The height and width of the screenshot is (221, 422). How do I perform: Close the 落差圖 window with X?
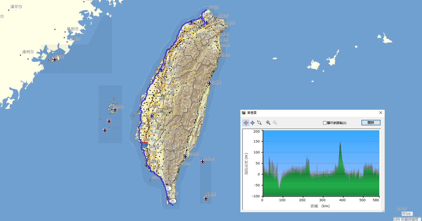381,113
